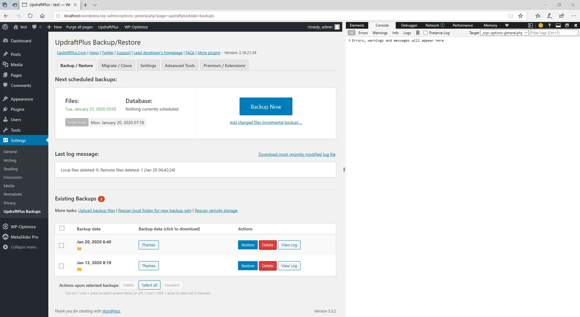
Task: Switch to devtools Debugger tab
Action: (409, 25)
